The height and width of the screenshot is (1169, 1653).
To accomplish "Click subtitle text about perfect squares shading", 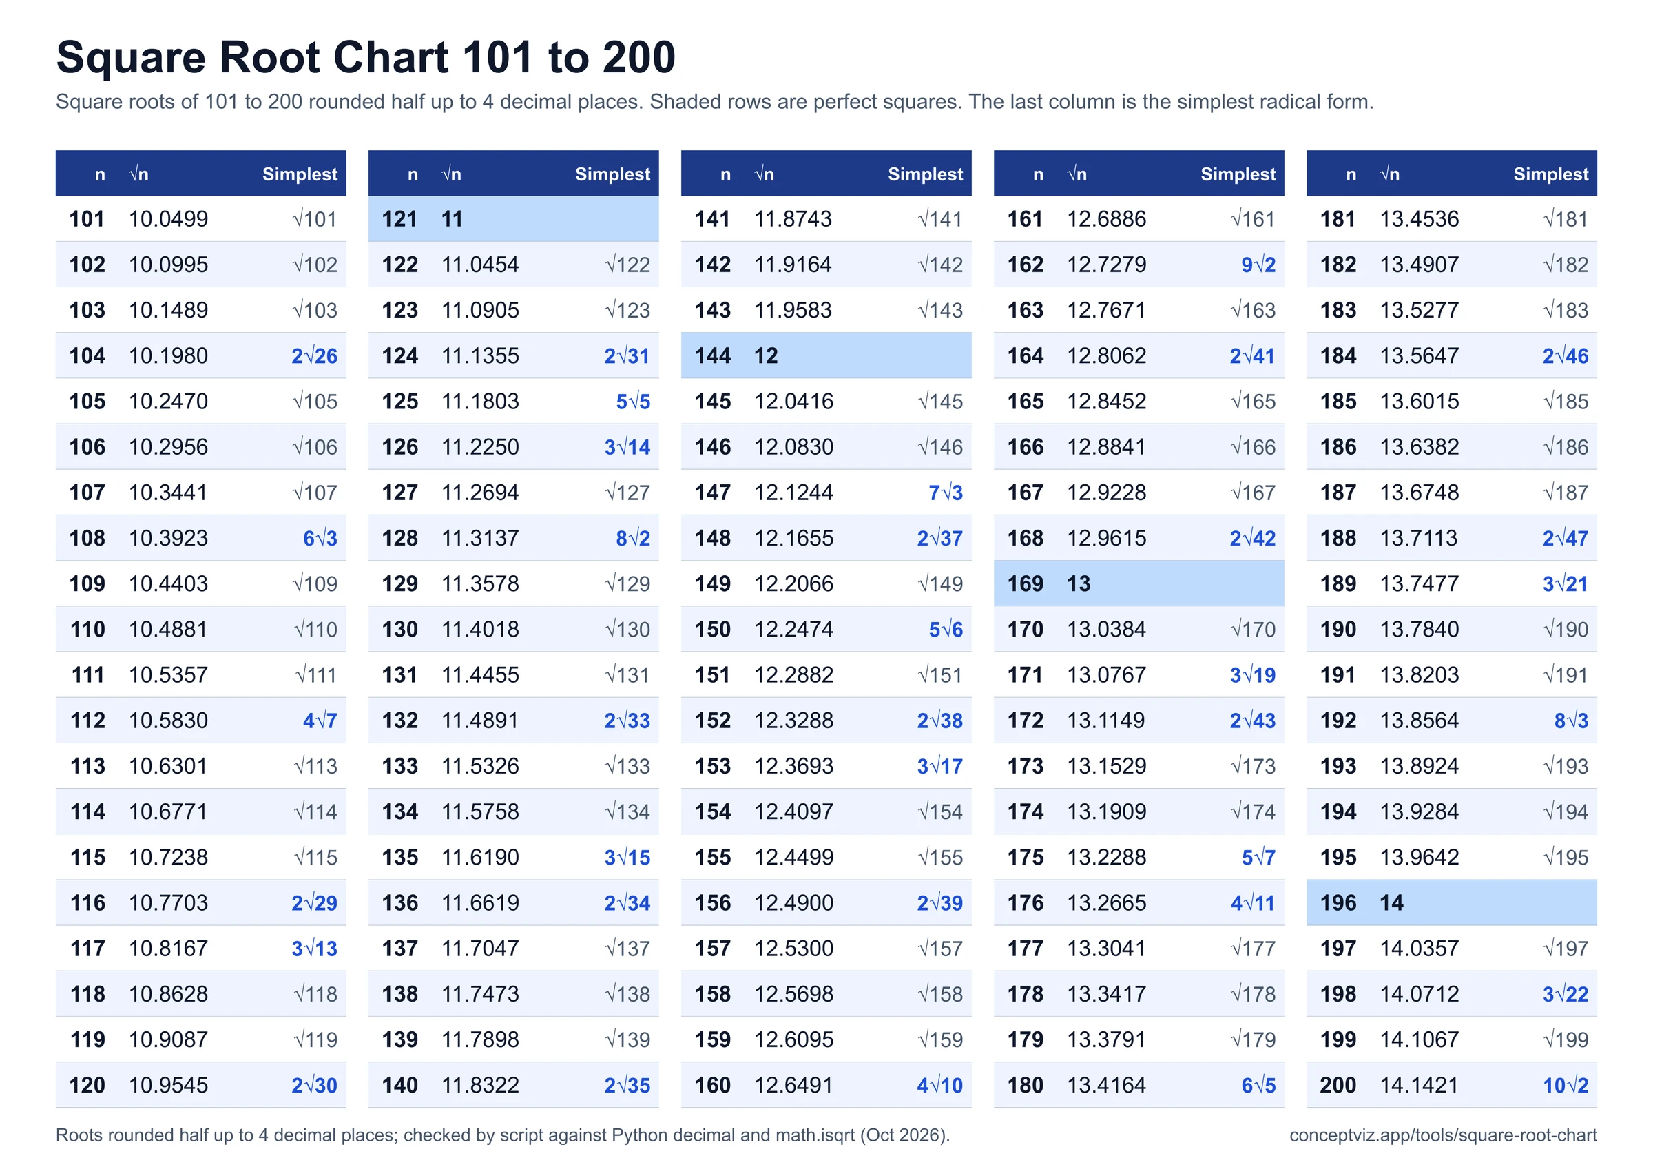I will tap(806, 102).
